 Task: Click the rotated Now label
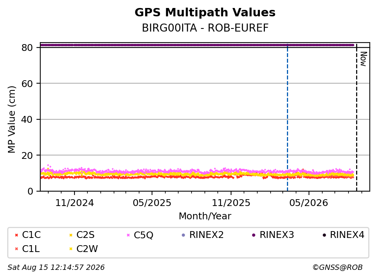364,59
